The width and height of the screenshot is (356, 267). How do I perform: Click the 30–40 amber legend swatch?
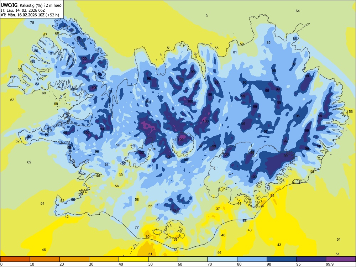point(104,259)
